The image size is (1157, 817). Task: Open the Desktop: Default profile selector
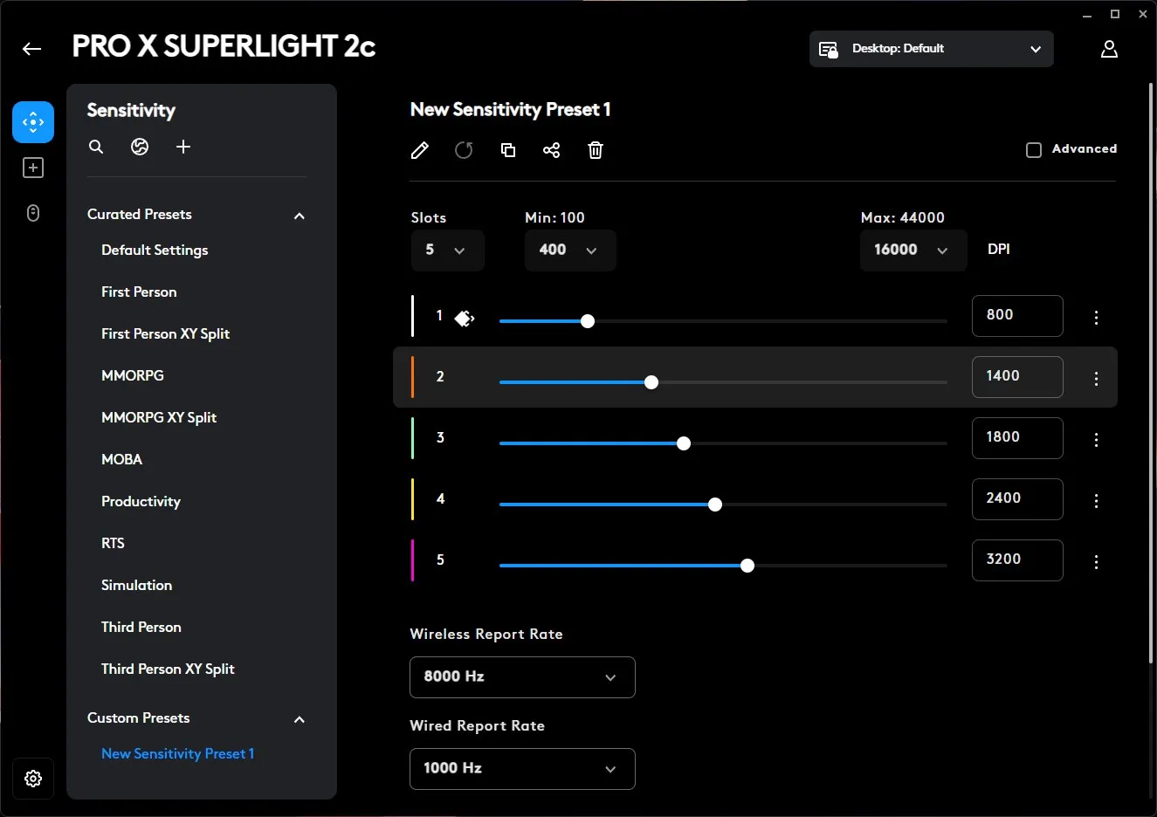coord(930,49)
